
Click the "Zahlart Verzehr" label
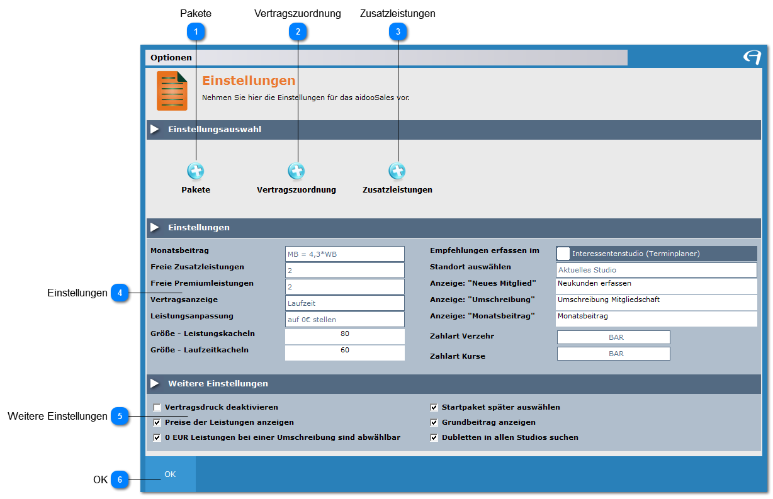[x=462, y=336]
